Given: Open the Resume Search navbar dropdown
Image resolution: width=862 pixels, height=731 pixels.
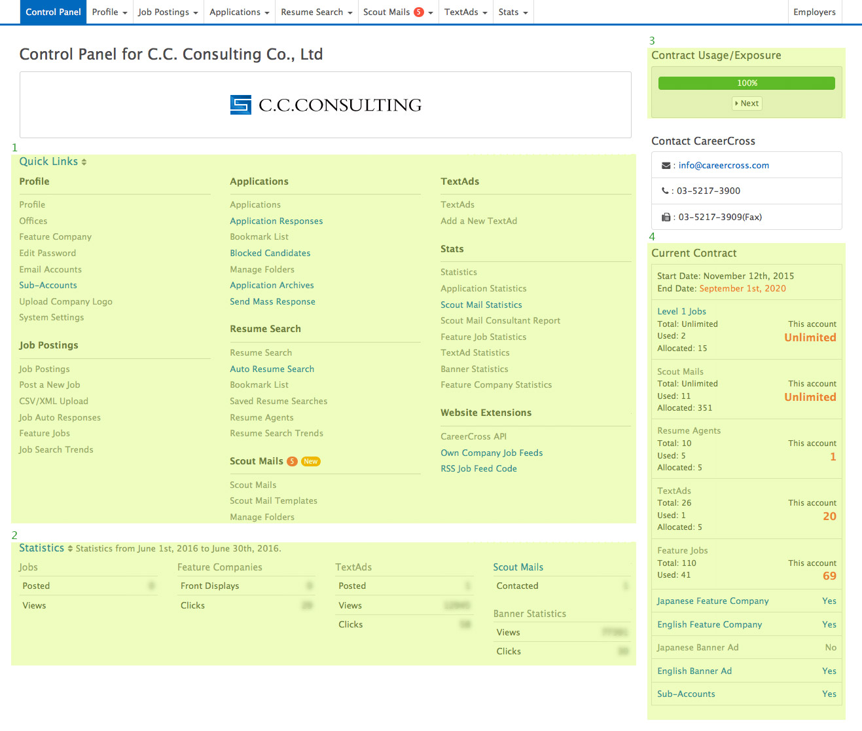Looking at the screenshot, I should (317, 12).
